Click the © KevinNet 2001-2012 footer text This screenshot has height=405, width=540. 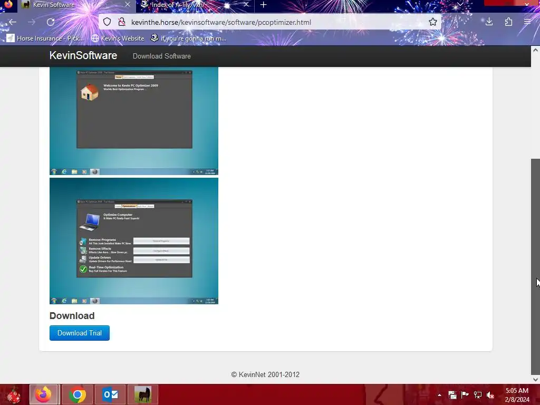(266, 374)
